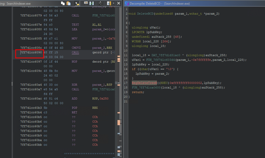Click the Copy icon in listing toolbar
265x158 pixels.
pyautogui.click(x=63, y=3)
